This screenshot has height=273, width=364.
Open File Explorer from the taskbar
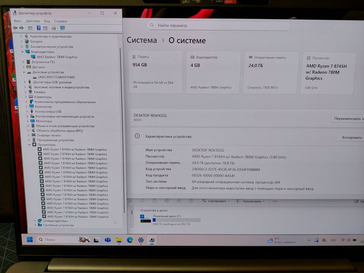tap(119, 240)
